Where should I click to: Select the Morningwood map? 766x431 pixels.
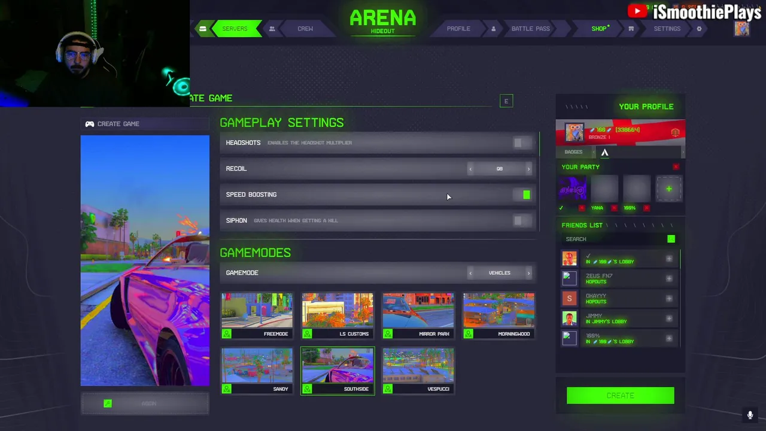498,316
